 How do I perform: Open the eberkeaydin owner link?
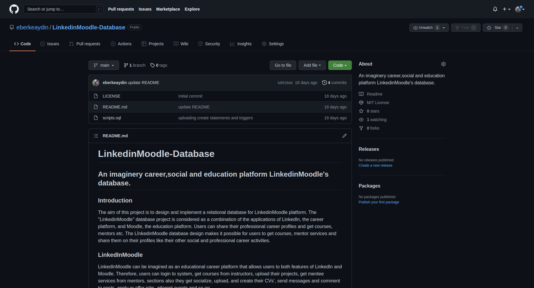click(32, 27)
